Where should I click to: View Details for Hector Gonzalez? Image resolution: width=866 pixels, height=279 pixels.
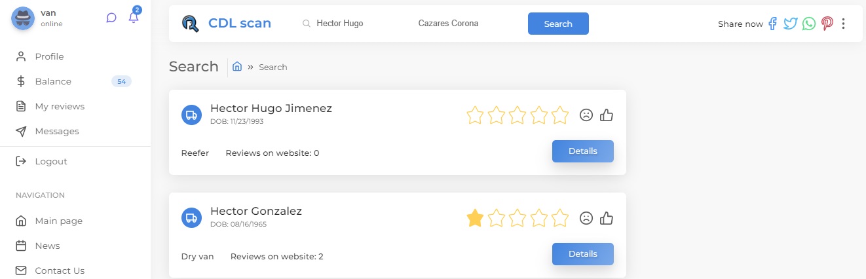point(582,254)
